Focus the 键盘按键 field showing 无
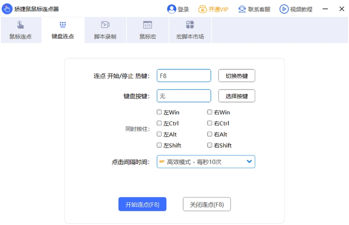This screenshot has height=225, width=349. pos(184,96)
